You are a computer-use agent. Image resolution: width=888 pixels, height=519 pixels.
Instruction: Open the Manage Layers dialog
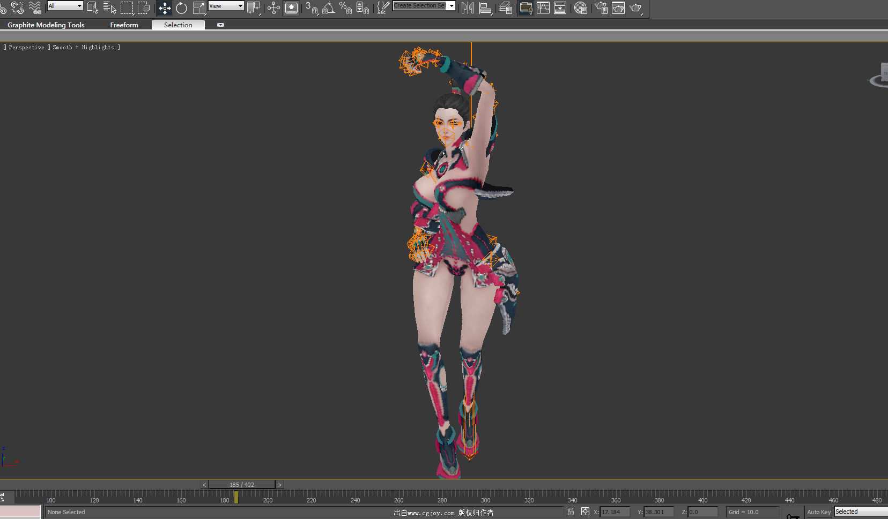506,7
